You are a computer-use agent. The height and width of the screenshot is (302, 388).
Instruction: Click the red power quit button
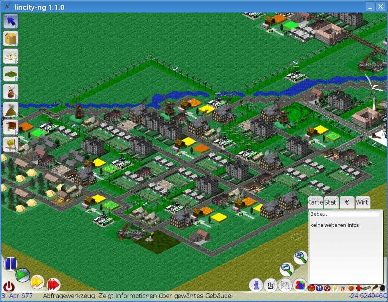point(9,287)
